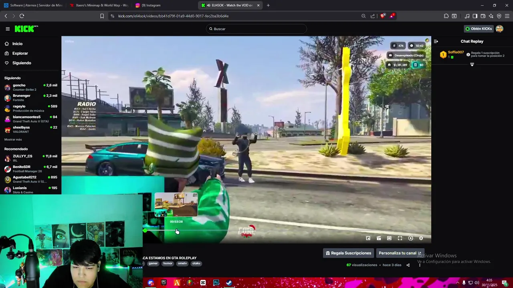The image size is (513, 288).
Task: Switch to the Instagram browser tab
Action: (164, 5)
